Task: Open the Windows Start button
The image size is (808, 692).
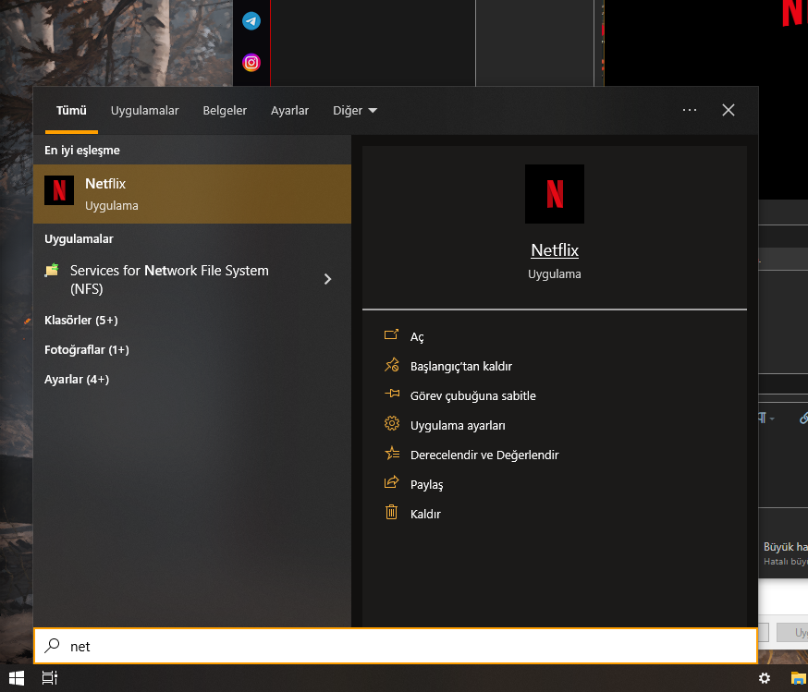Action: click(17, 678)
